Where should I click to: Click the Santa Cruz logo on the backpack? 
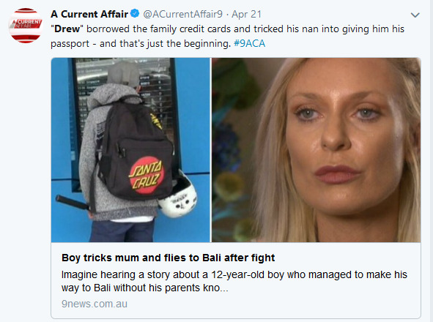pos(147,175)
